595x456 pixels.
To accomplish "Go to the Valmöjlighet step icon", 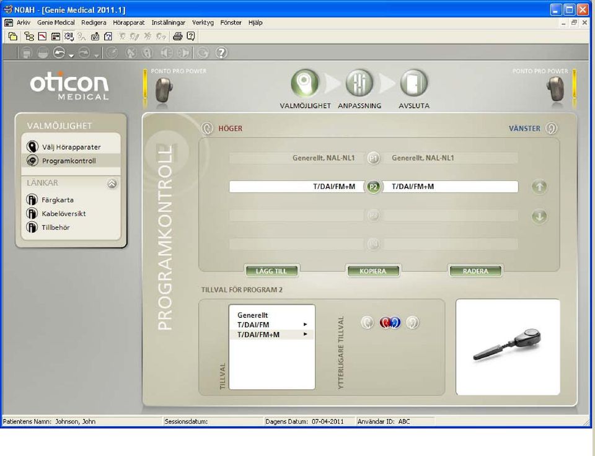I will pos(305,82).
